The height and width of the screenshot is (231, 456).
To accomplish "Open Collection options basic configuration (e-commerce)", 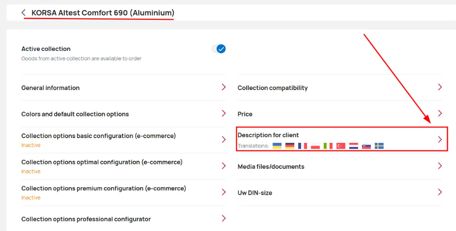I will [124, 140].
